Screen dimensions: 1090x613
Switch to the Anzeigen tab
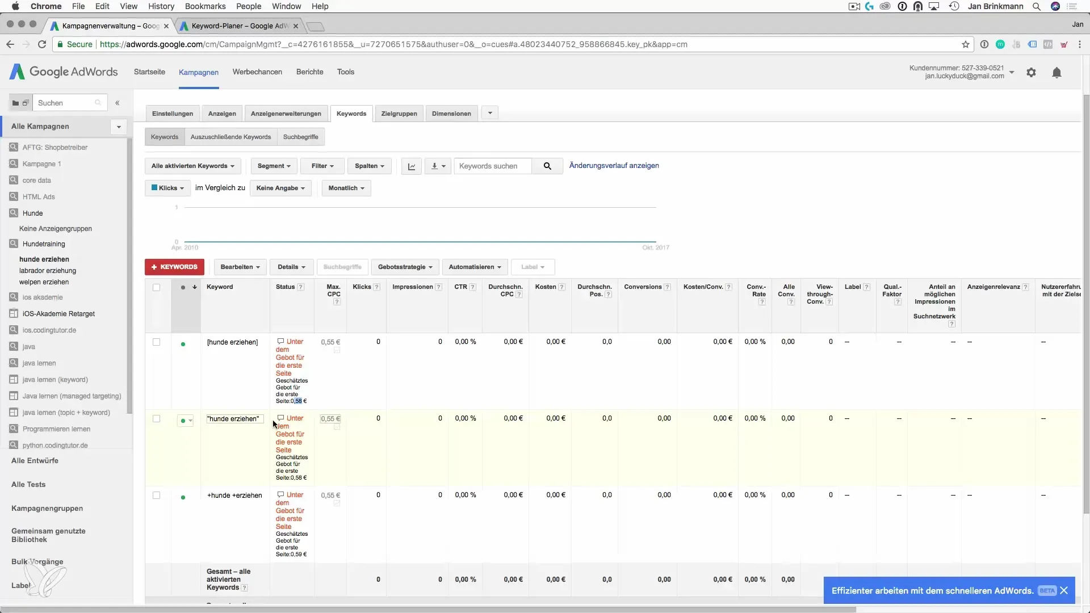point(222,114)
